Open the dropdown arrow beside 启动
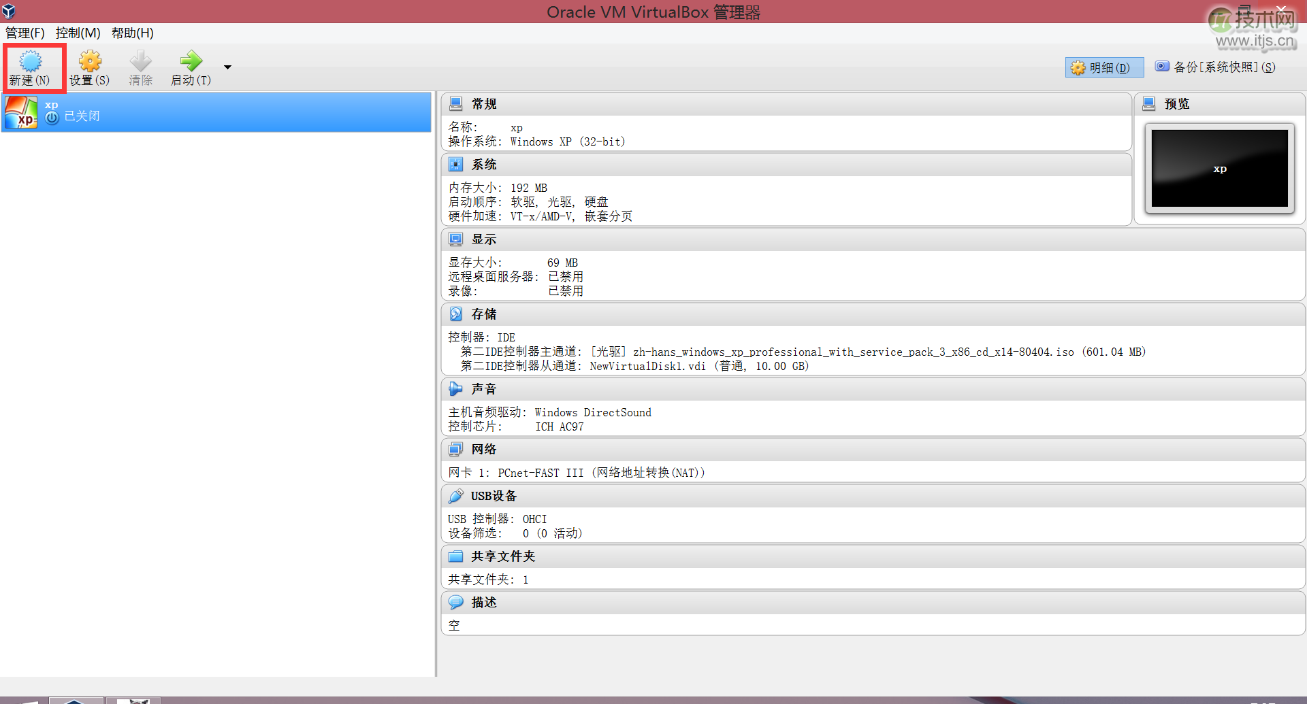 (227, 67)
